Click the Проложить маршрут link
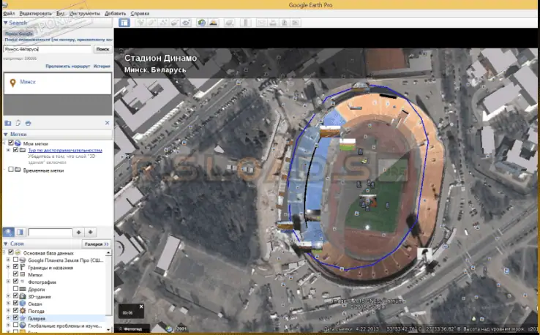 [68, 66]
